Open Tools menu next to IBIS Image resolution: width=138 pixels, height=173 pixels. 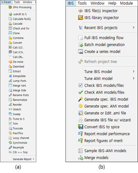click(x=82, y=3)
